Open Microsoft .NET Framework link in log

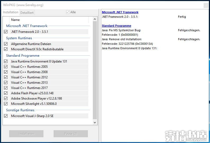(x=120, y=12)
